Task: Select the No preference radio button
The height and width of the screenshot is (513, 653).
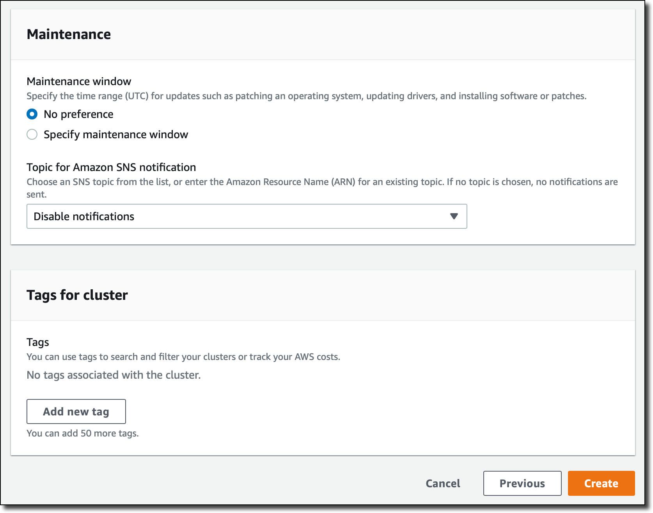Action: (32, 114)
